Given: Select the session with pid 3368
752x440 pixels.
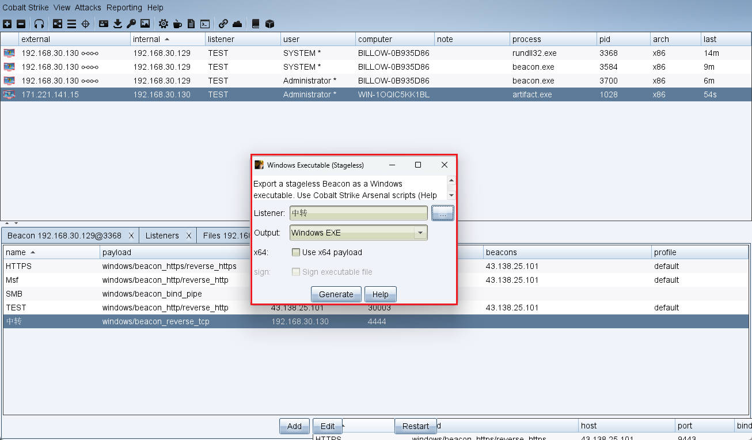Looking at the screenshot, I should (376, 53).
